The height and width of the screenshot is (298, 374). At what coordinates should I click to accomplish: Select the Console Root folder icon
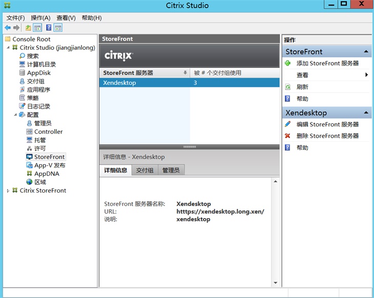click(x=8, y=39)
